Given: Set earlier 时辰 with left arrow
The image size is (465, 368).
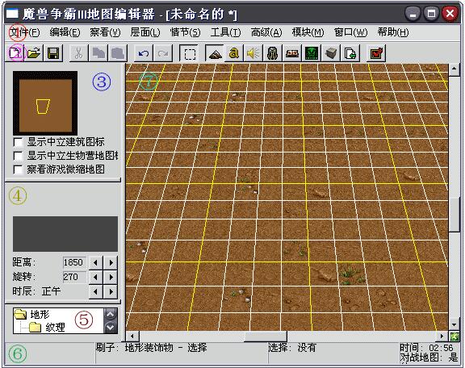Looking at the screenshot, I should click(x=95, y=291).
